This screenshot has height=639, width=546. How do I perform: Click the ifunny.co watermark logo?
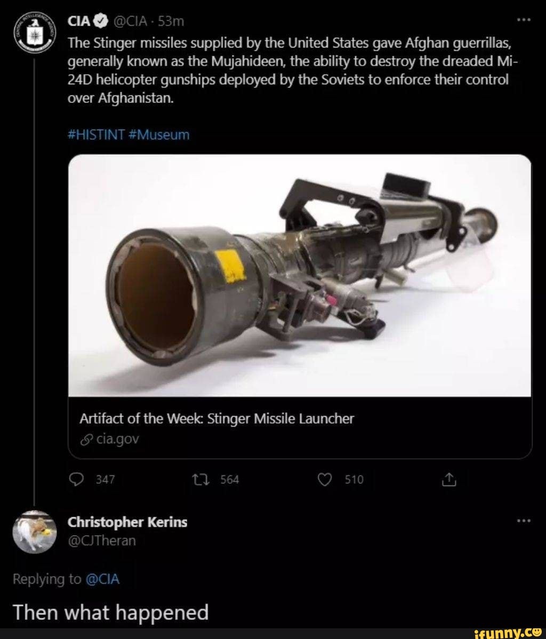coord(507,631)
